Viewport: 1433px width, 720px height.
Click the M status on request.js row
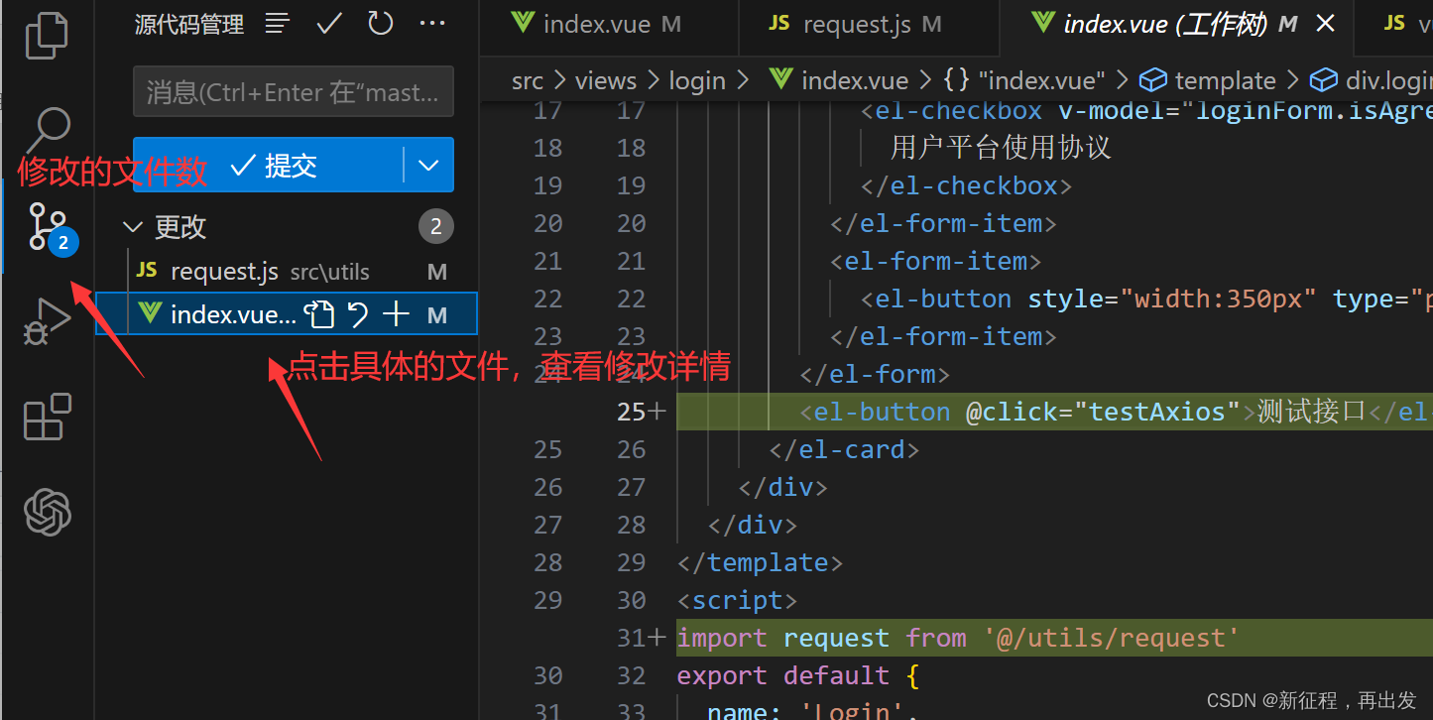[x=437, y=272]
